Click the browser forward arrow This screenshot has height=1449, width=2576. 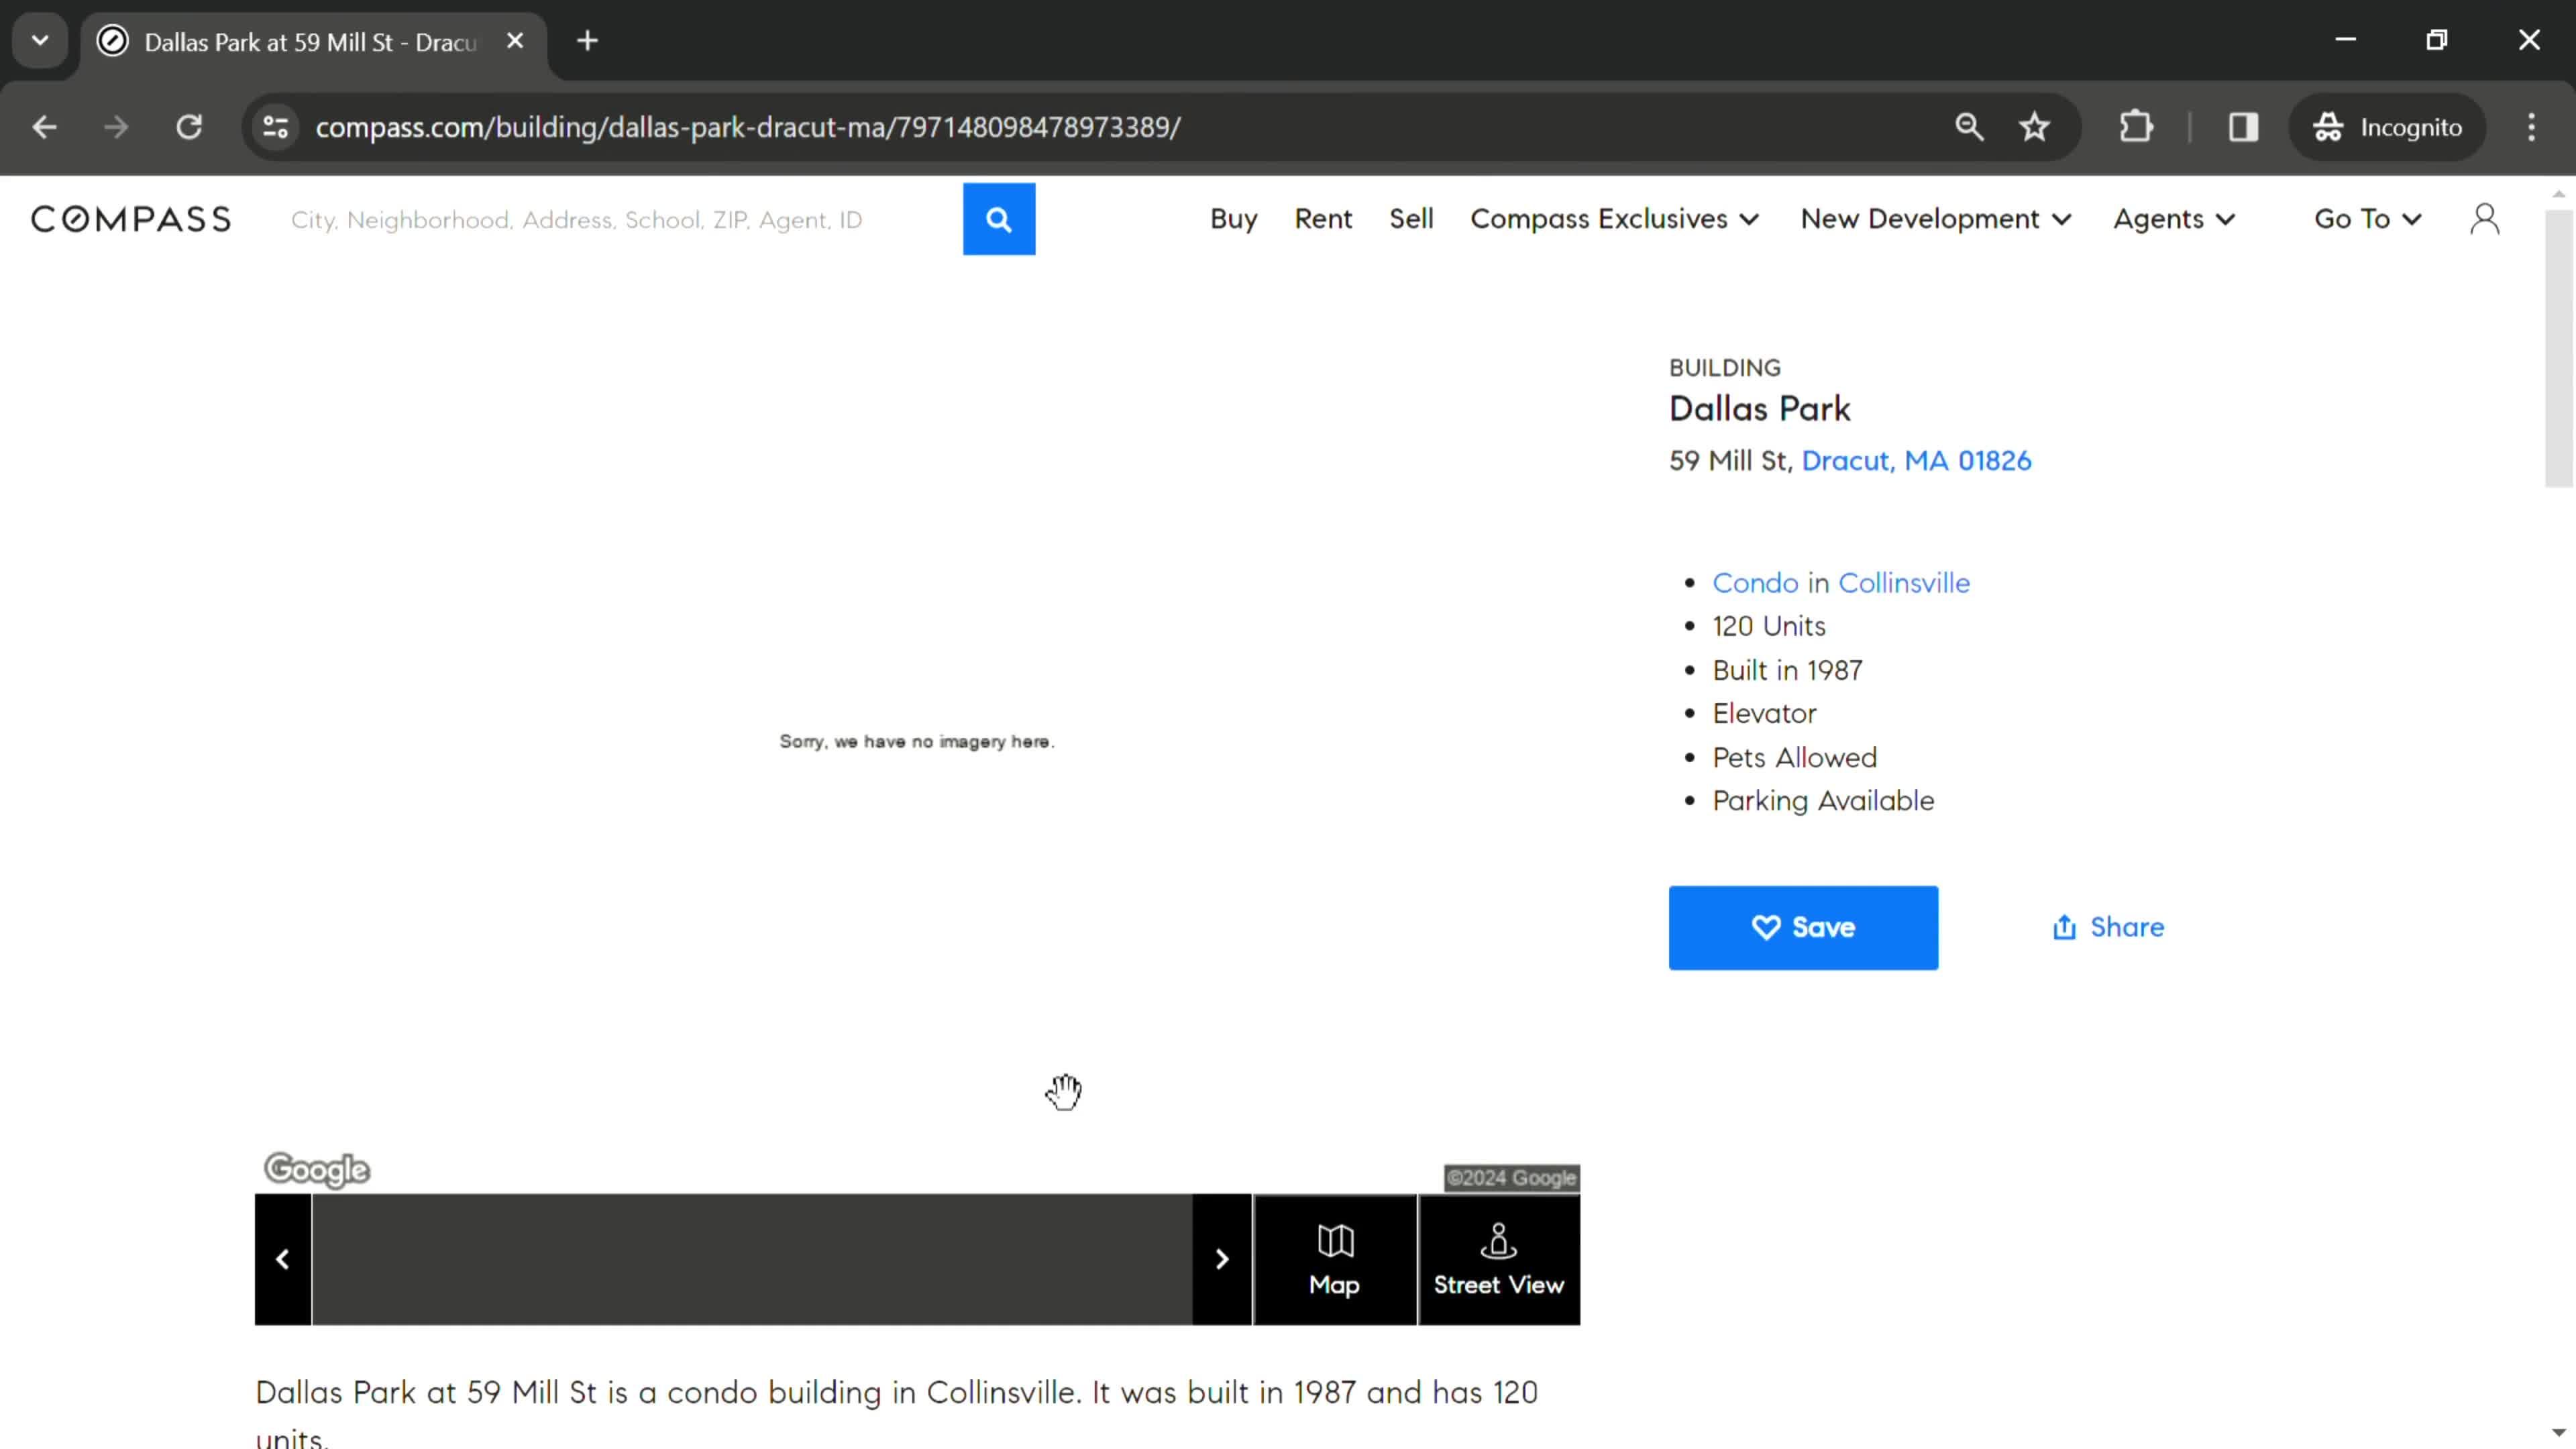116,127
